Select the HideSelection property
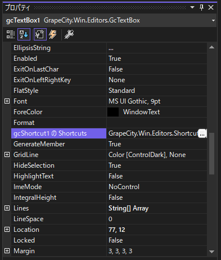The height and width of the screenshot is (260, 221). tap(59, 165)
